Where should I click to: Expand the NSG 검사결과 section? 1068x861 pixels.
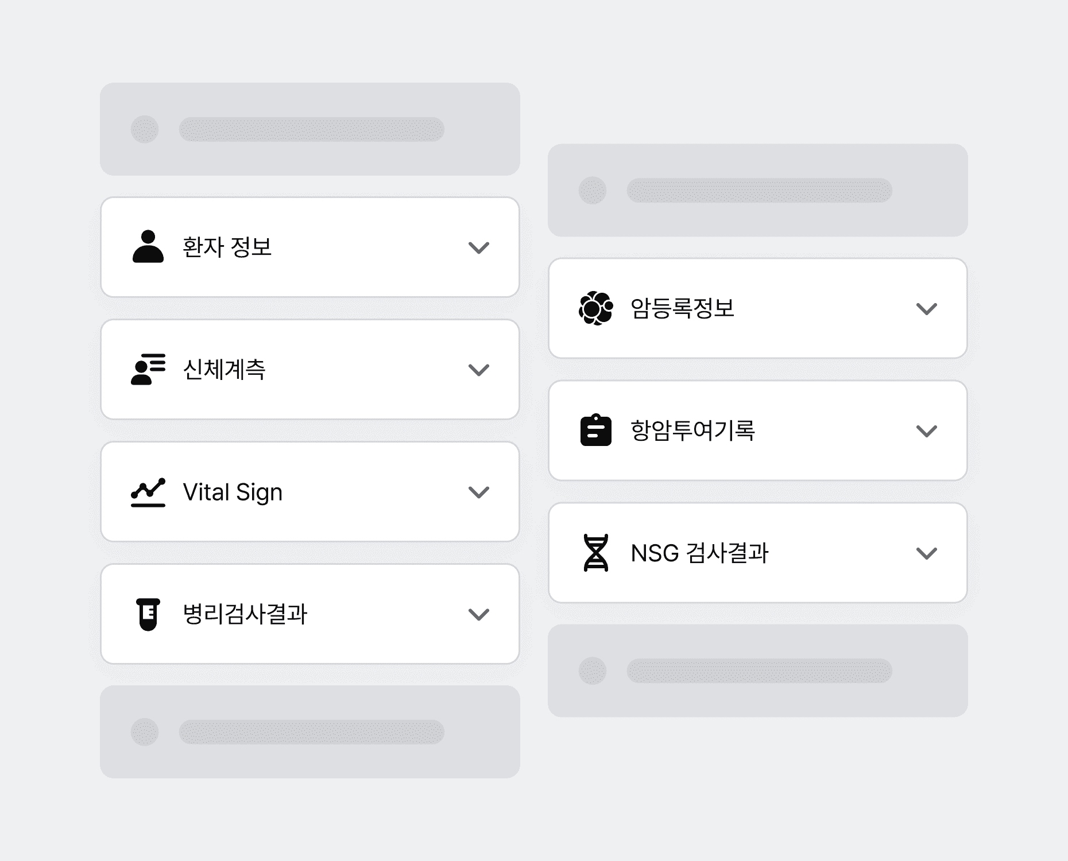[x=927, y=553]
